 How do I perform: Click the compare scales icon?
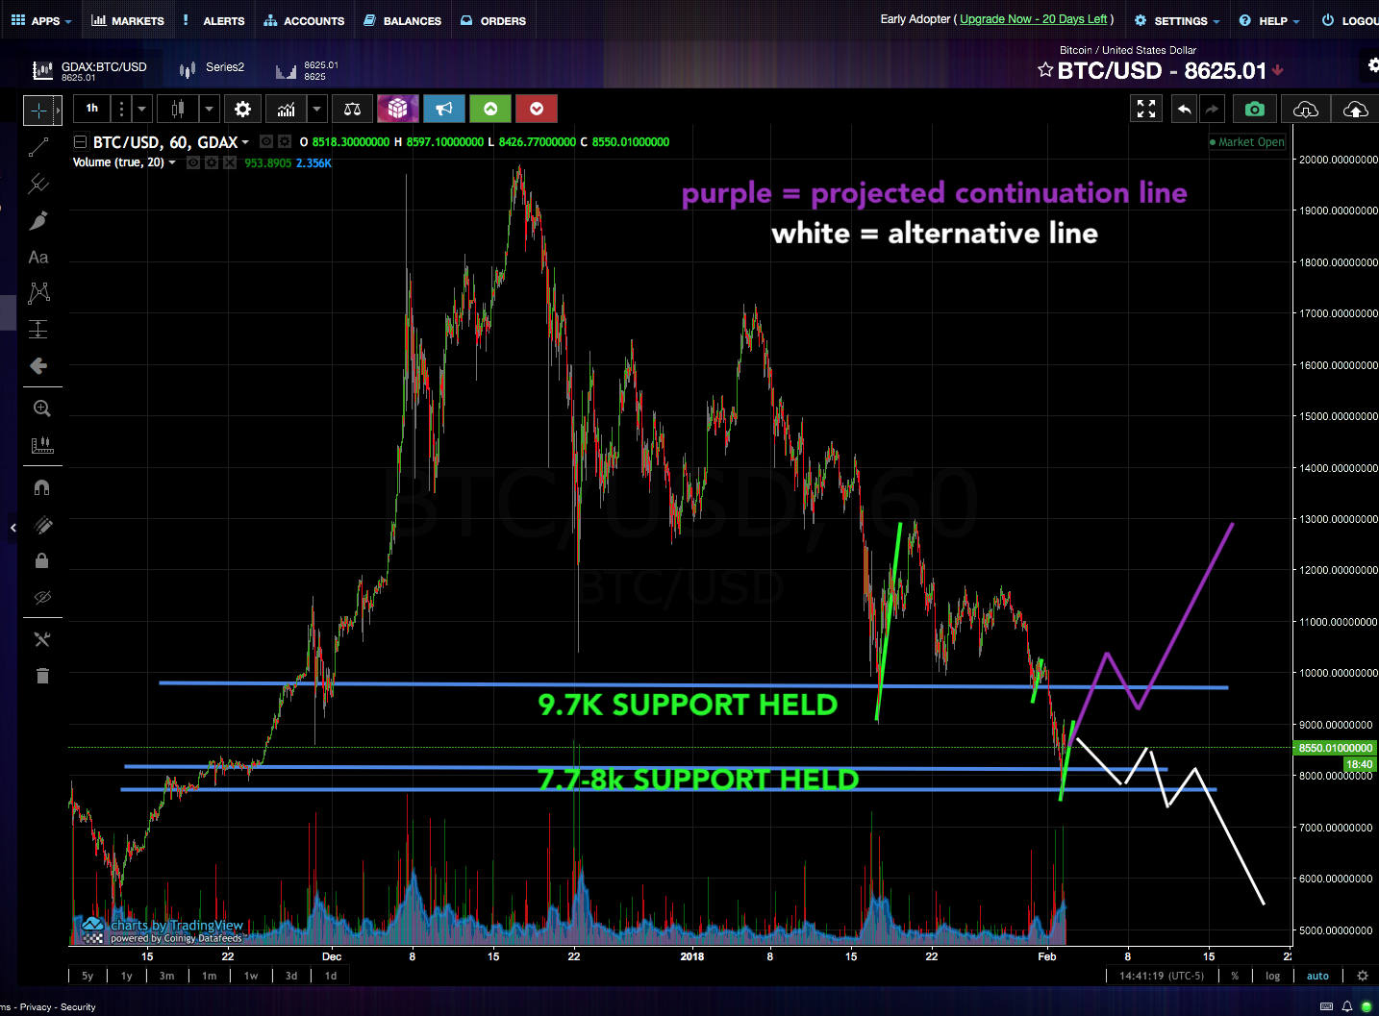pyautogui.click(x=352, y=110)
